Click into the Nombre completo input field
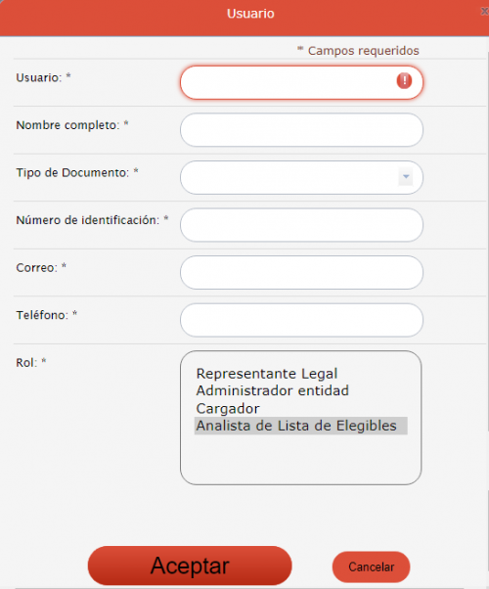Image resolution: width=489 pixels, height=589 pixels. click(301, 130)
